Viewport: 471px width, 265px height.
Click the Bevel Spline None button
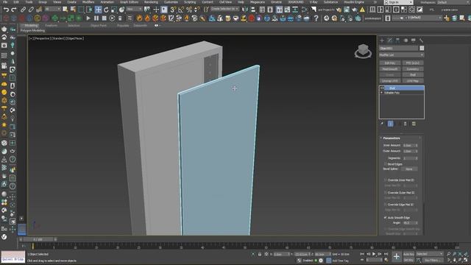409,169
